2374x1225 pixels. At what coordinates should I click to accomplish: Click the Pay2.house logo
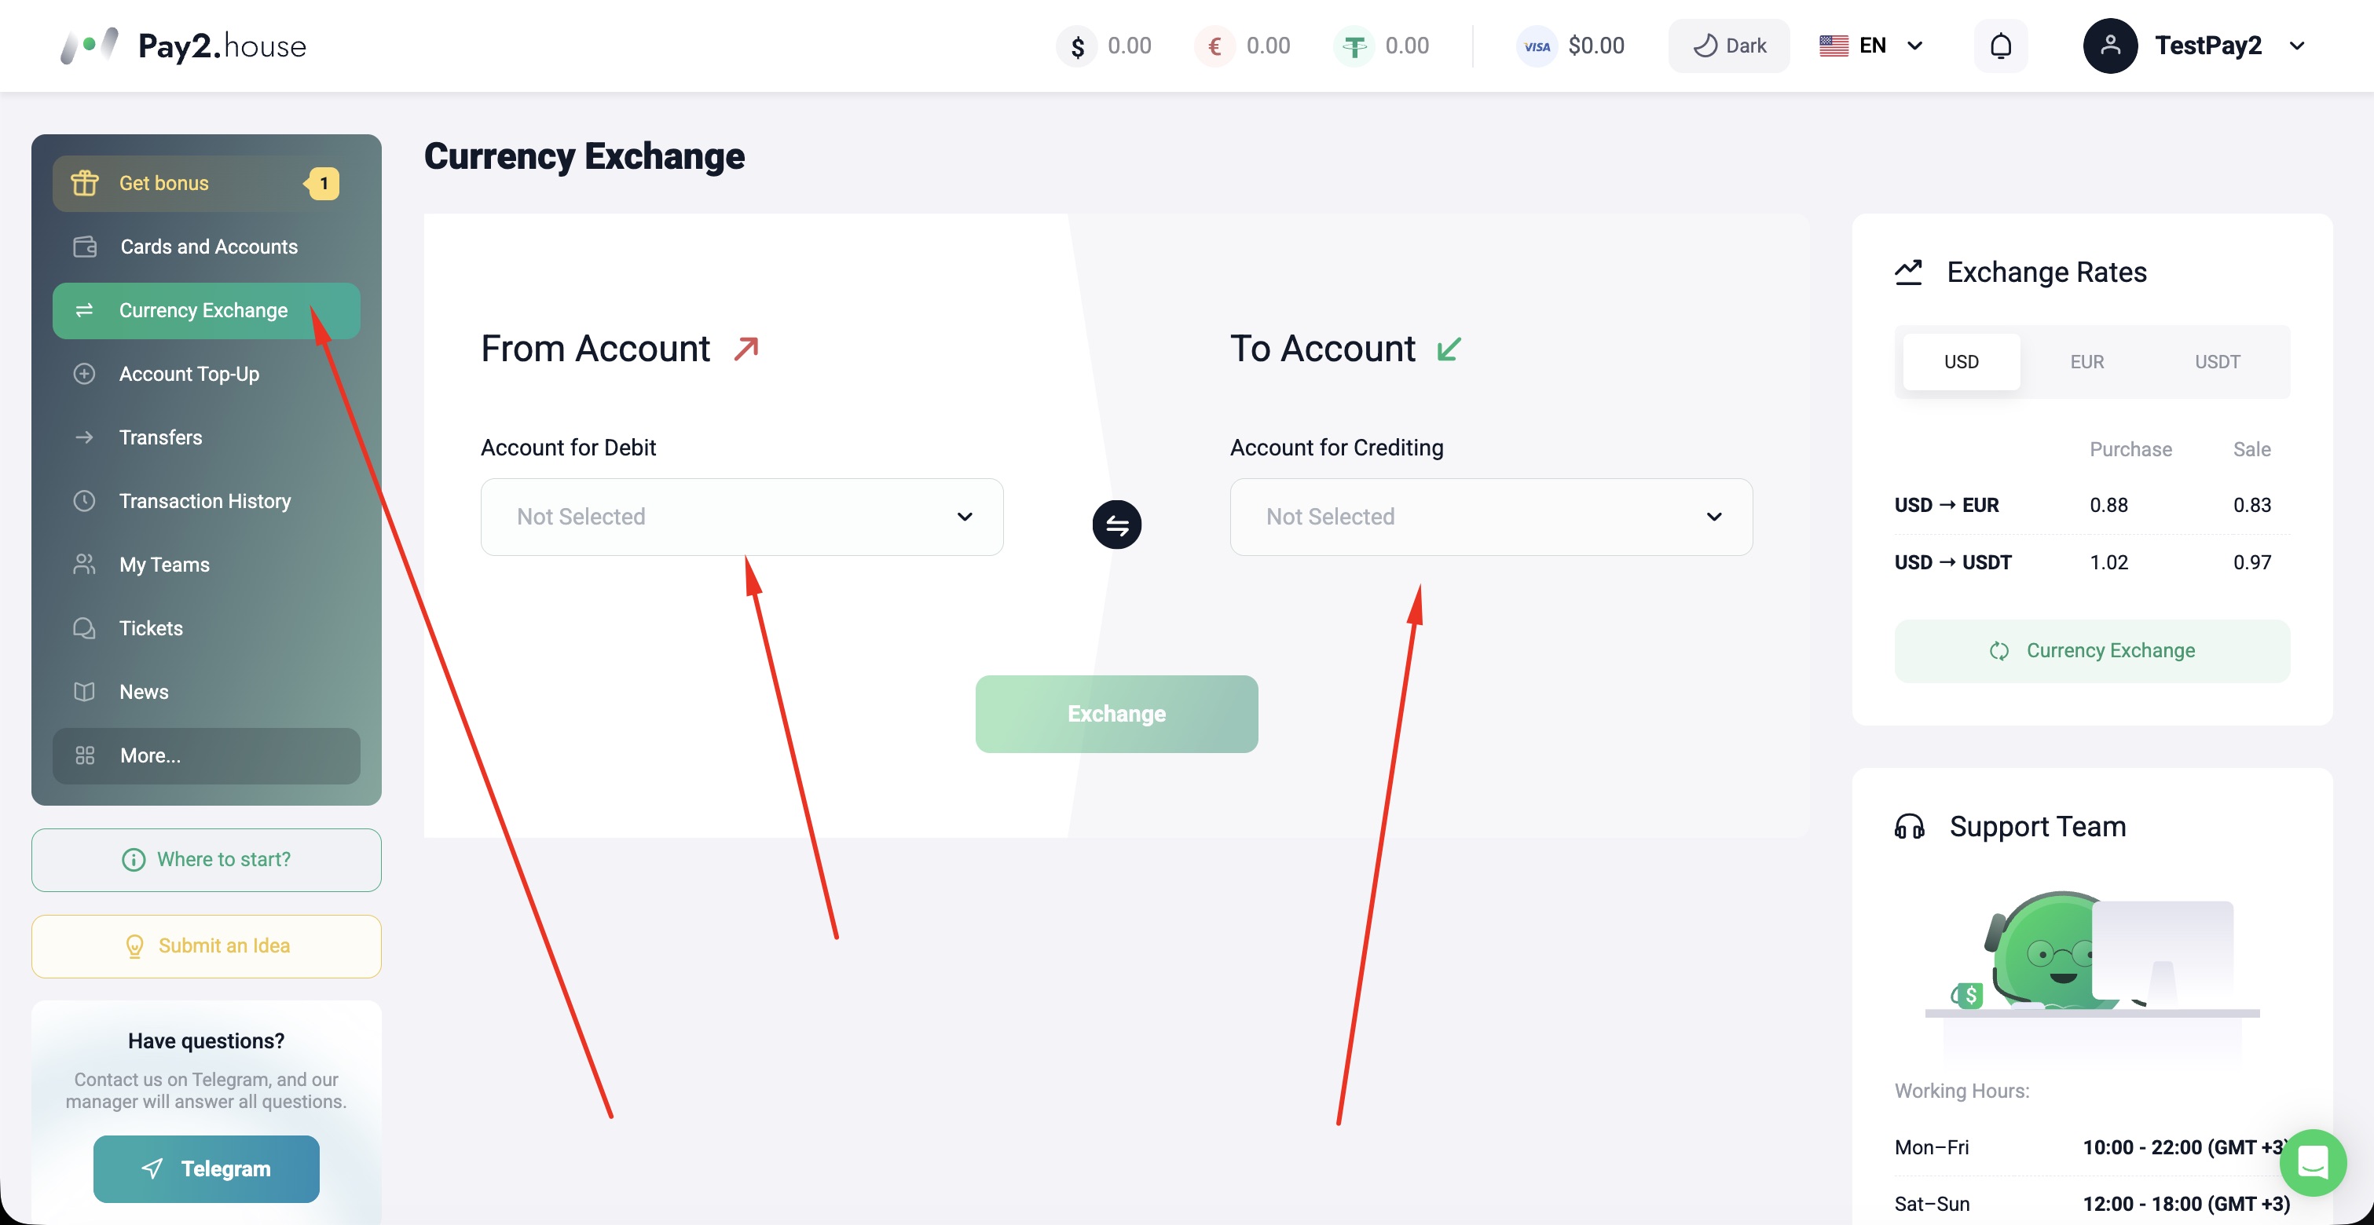pos(183,45)
